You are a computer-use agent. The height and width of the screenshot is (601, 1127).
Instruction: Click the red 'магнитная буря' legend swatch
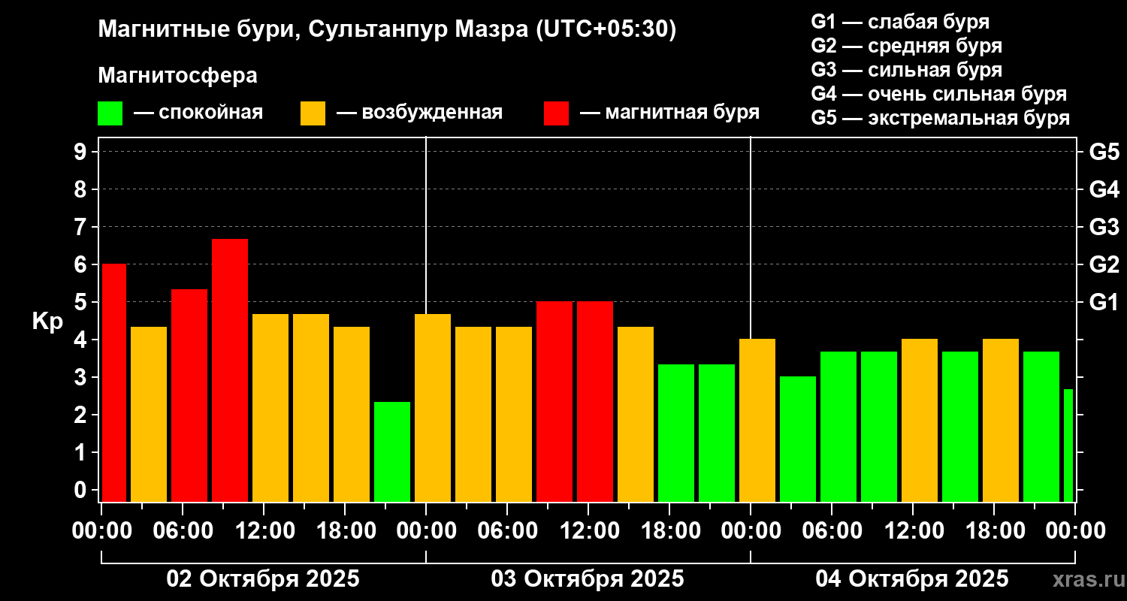556,113
